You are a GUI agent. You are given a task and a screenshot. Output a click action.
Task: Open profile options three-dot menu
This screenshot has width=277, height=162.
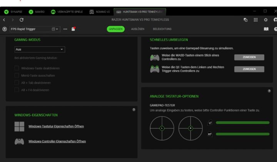tap(65, 29)
